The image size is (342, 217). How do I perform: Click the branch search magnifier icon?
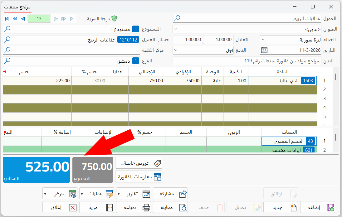(7, 60)
